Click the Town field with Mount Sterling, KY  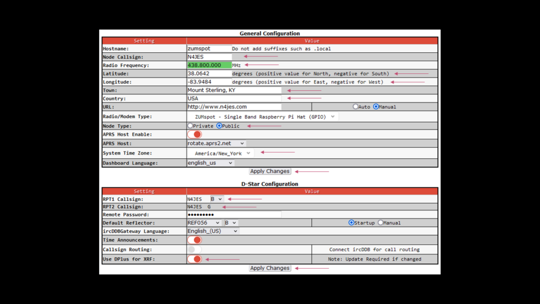234,90
